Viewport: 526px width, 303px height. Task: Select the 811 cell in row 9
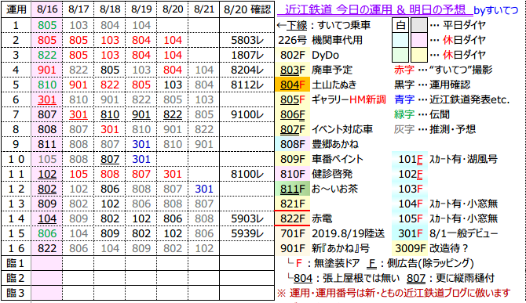coord(47,144)
